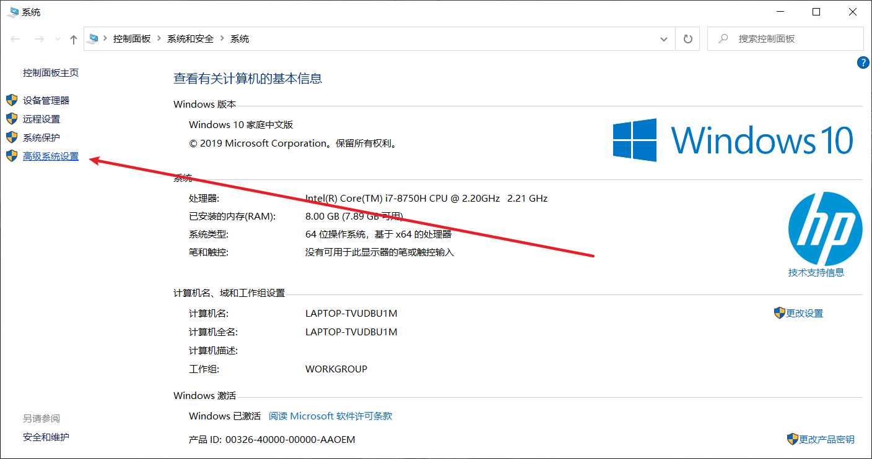Expand the chevron after 系统和安全 breadcrumb
The width and height of the screenshot is (872, 459).
pyautogui.click(x=222, y=38)
